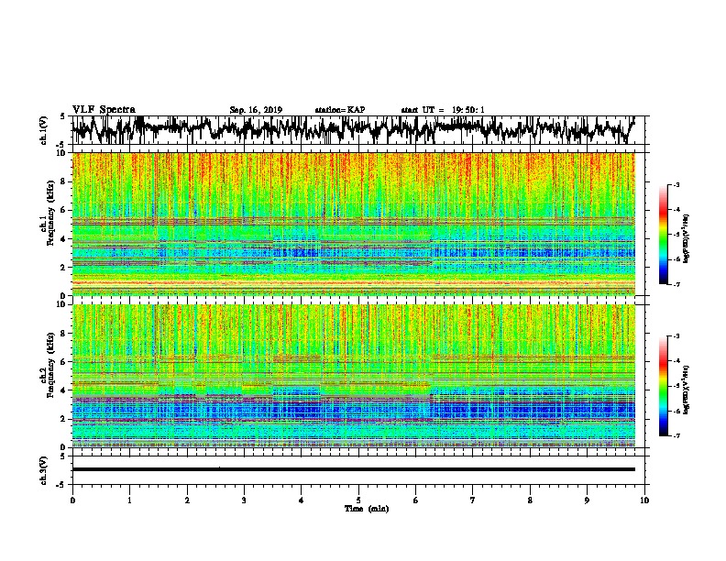Click the ch.2 frequency axis tick "6"
726x561 pixels.
(x=63, y=361)
